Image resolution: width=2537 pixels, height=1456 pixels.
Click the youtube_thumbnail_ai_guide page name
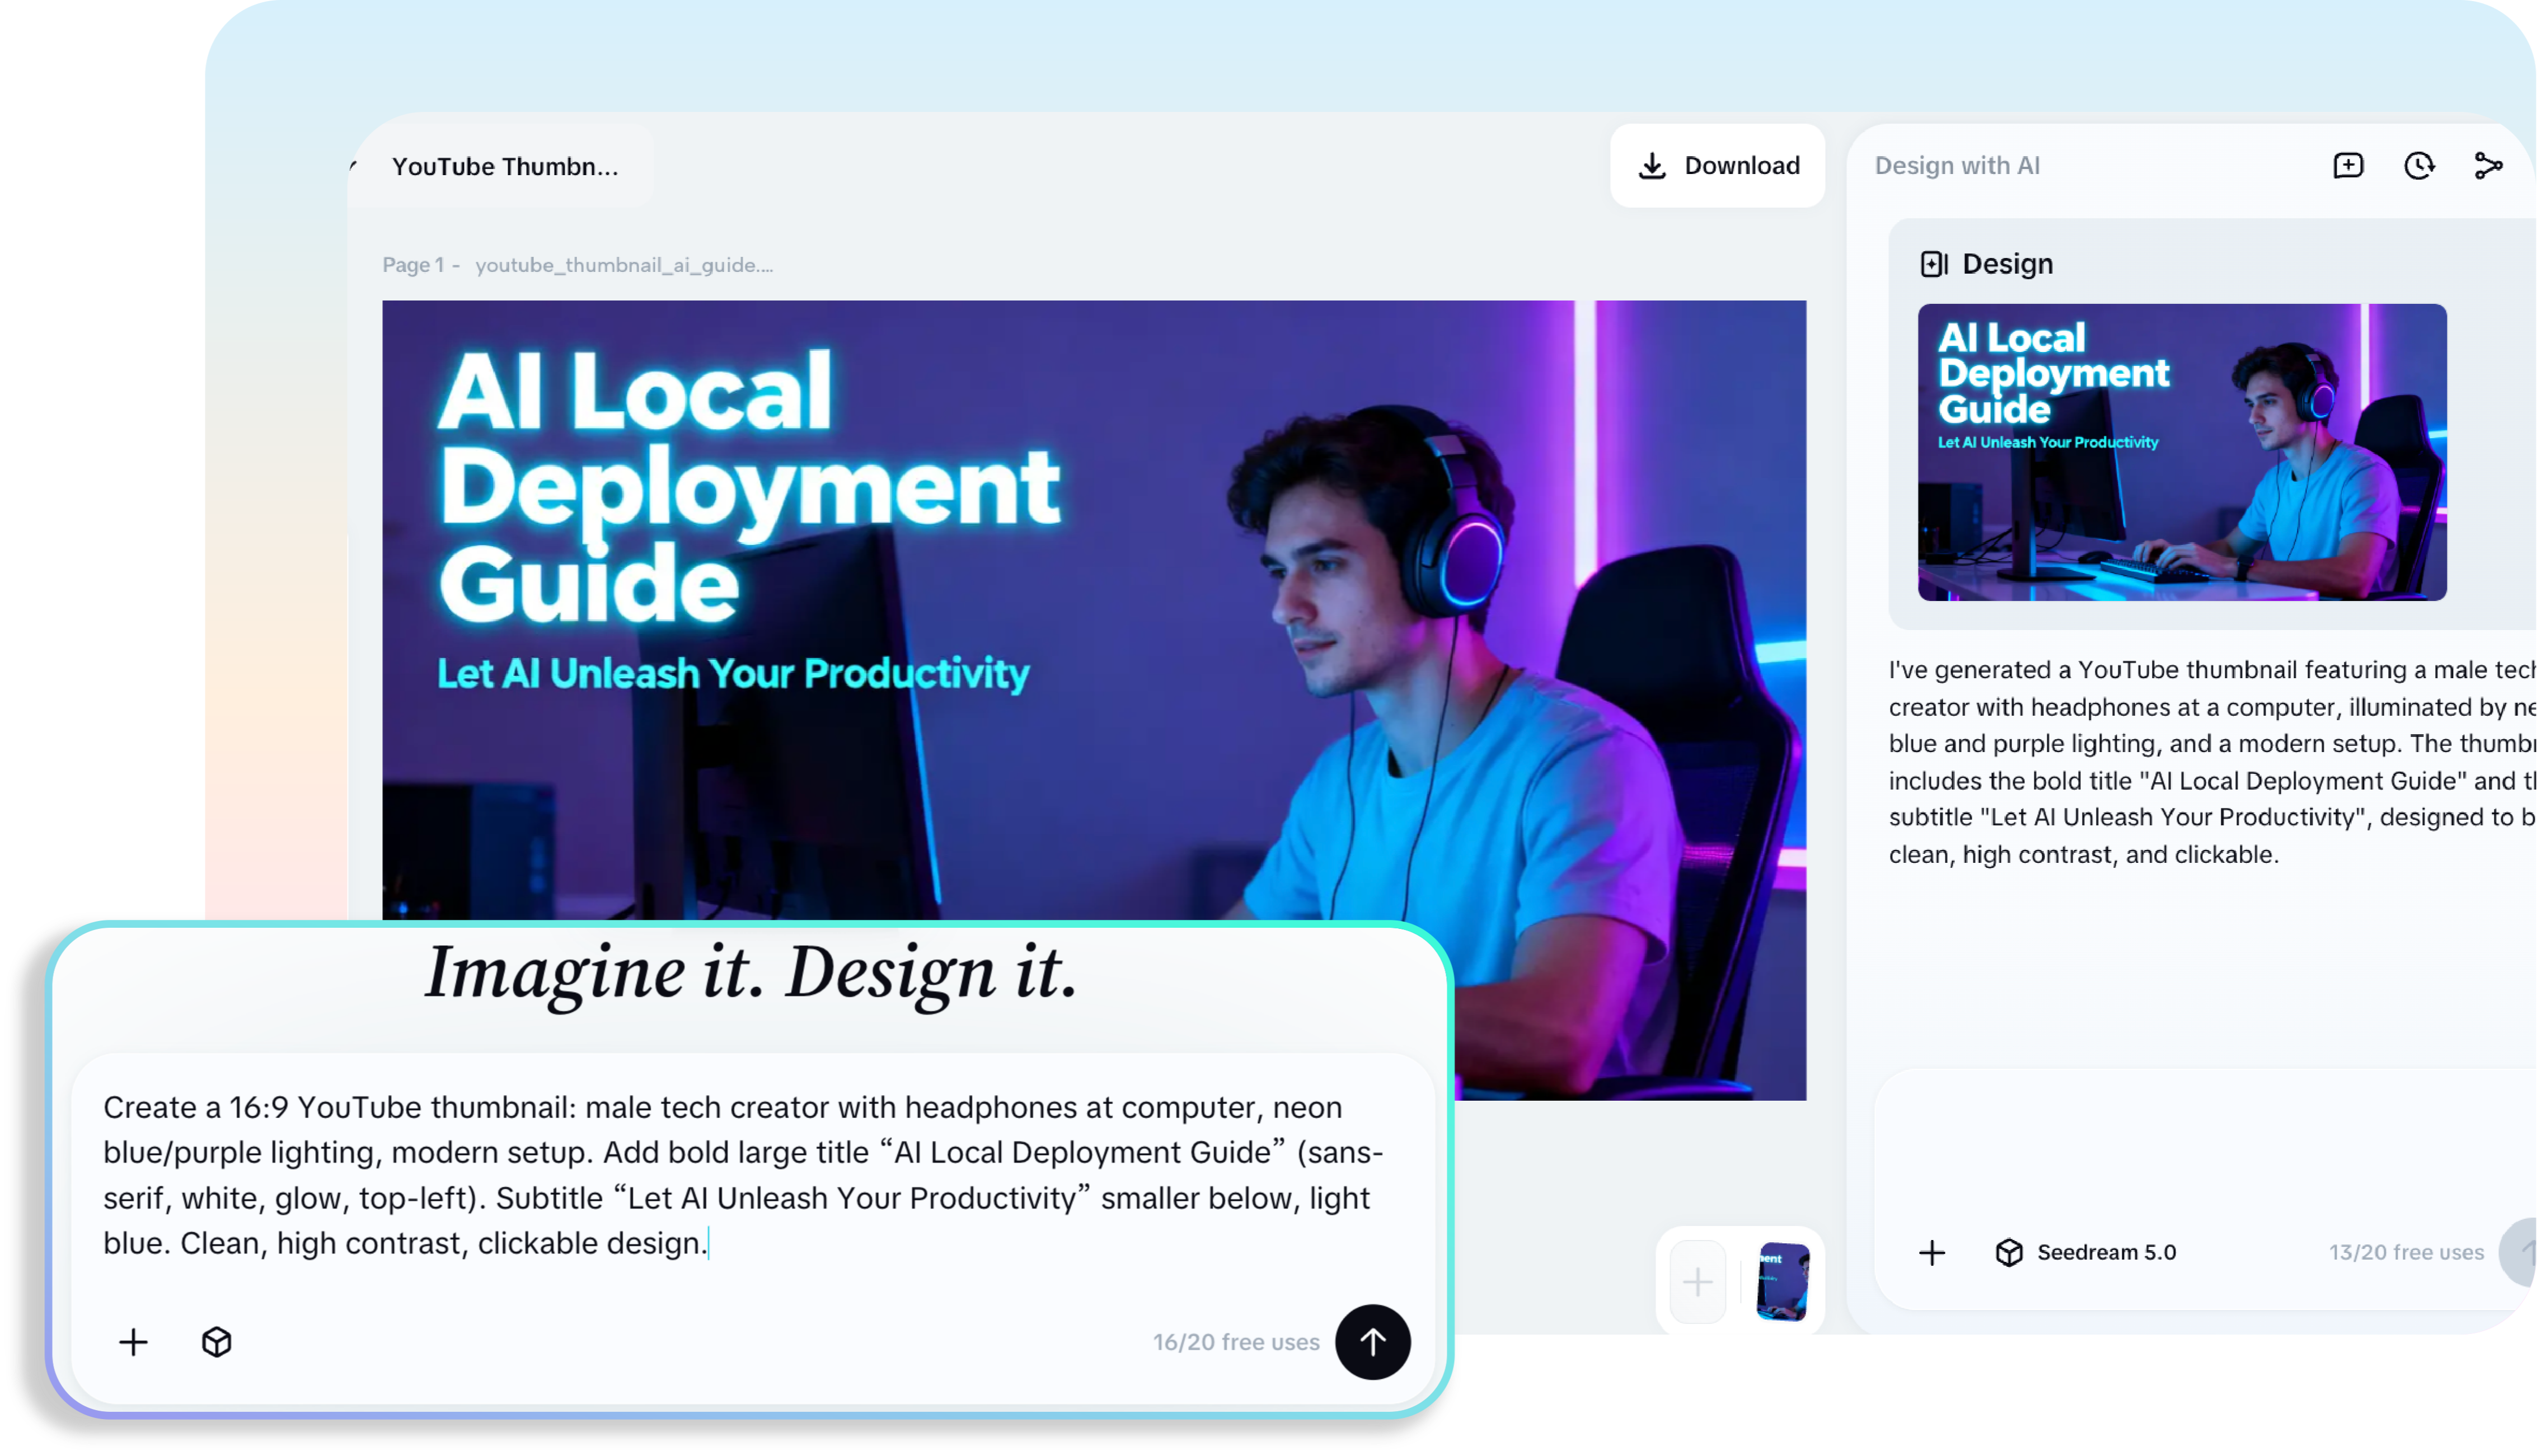pyautogui.click(x=623, y=265)
